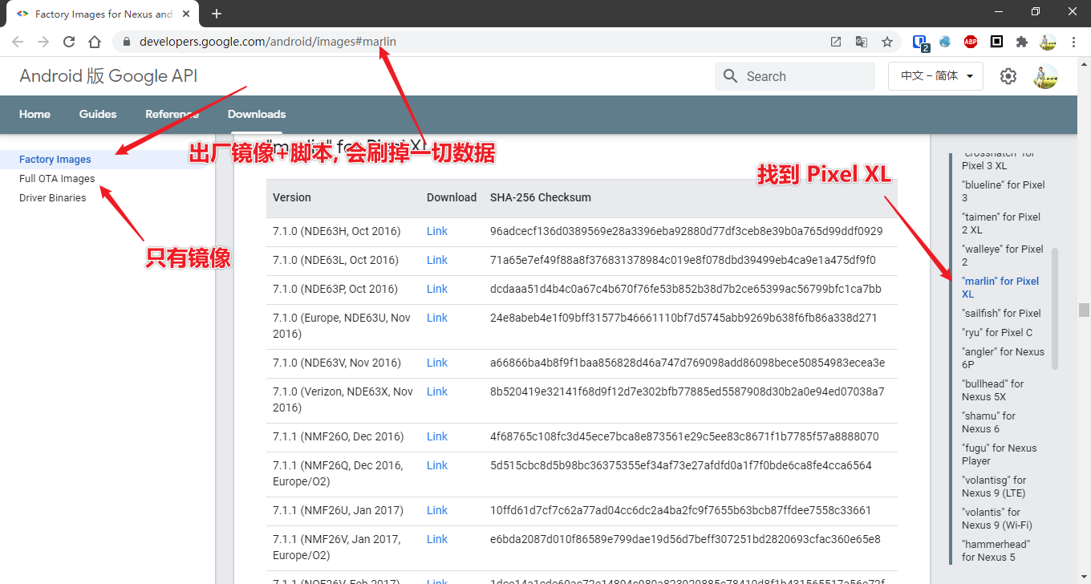Click the Link for 7.1.1 NMF26U
The height and width of the screenshot is (584, 1091).
[x=436, y=510]
